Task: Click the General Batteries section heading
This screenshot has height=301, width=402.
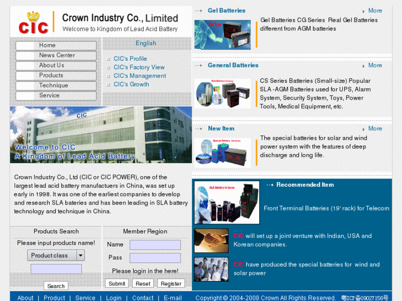Action: (x=233, y=65)
